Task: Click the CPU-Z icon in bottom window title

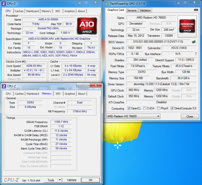Action: (x=4, y=86)
